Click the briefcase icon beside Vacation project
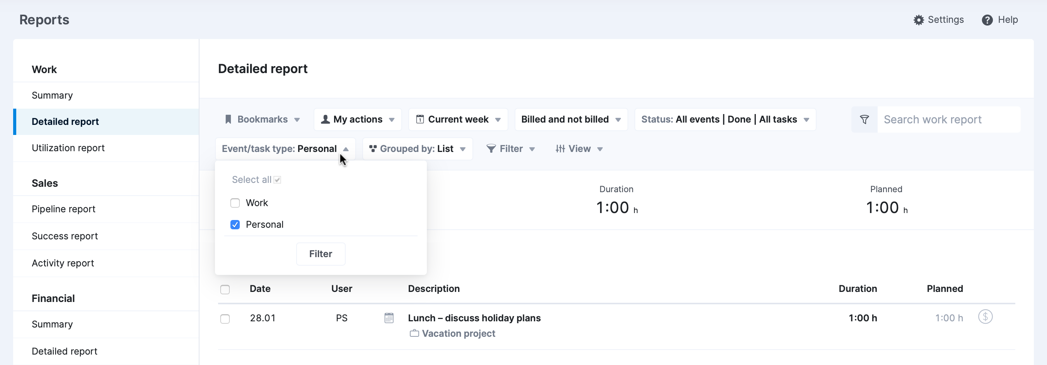This screenshot has height=365, width=1047. [x=414, y=333]
